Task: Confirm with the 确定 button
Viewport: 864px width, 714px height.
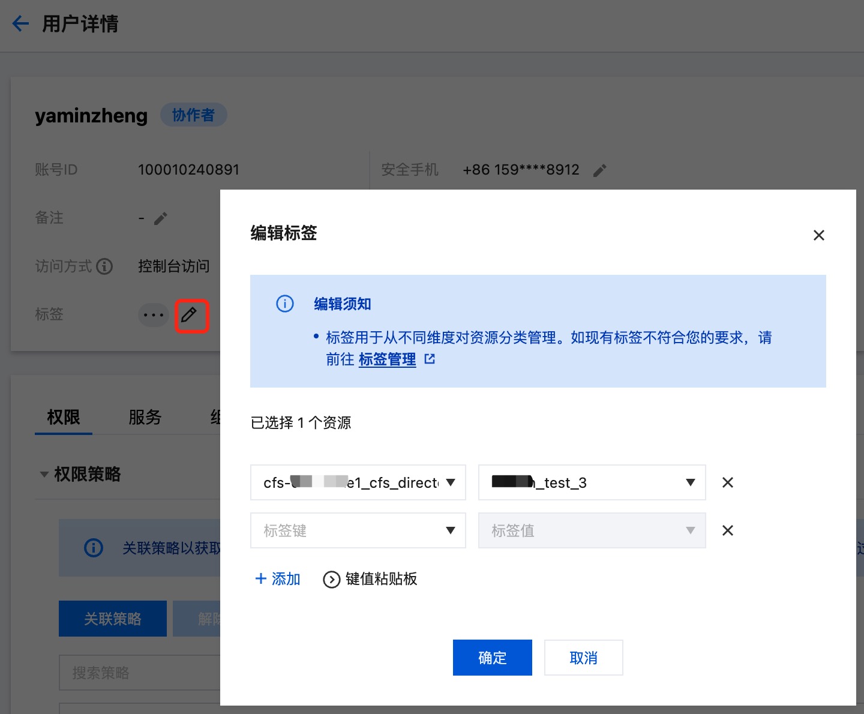Action: [x=493, y=658]
